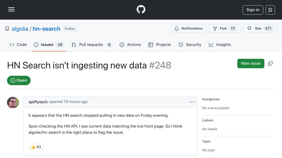Click the Notifications bell button
This screenshot has height=158, width=282.
pyautogui.click(x=188, y=28)
